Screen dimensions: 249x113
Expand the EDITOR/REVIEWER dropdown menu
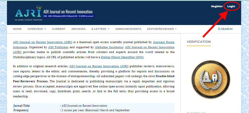(162, 29)
